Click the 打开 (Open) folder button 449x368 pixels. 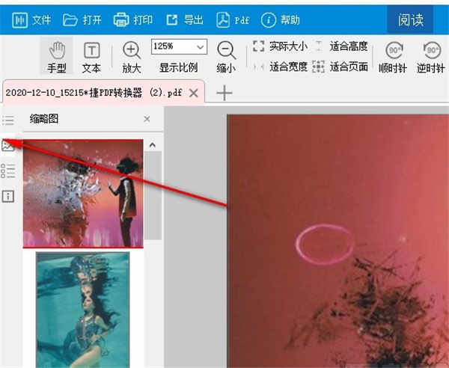(82, 20)
